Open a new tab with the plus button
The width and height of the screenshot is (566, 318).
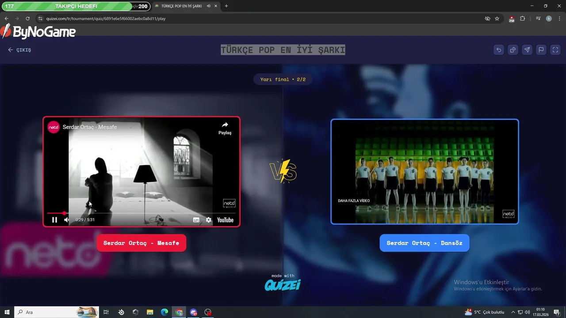pos(226,6)
